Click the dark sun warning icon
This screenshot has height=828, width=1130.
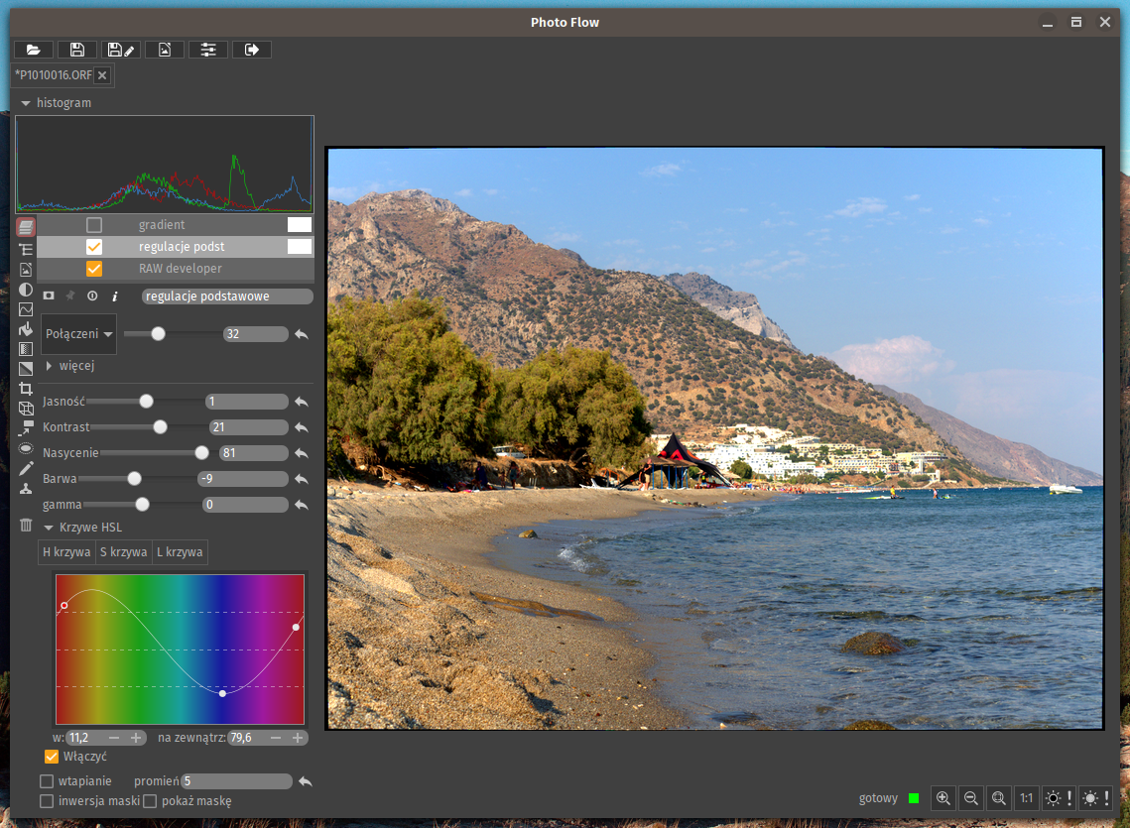pyautogui.click(x=1059, y=797)
